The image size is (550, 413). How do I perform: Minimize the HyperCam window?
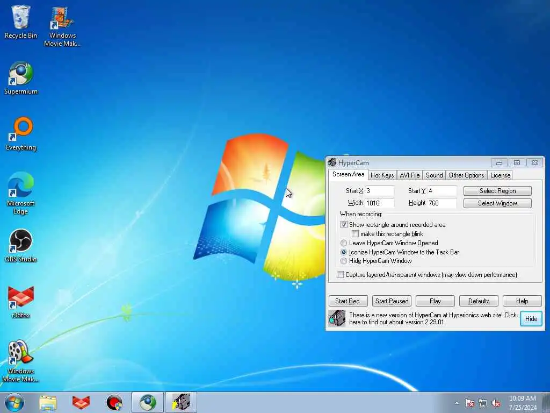(x=499, y=162)
